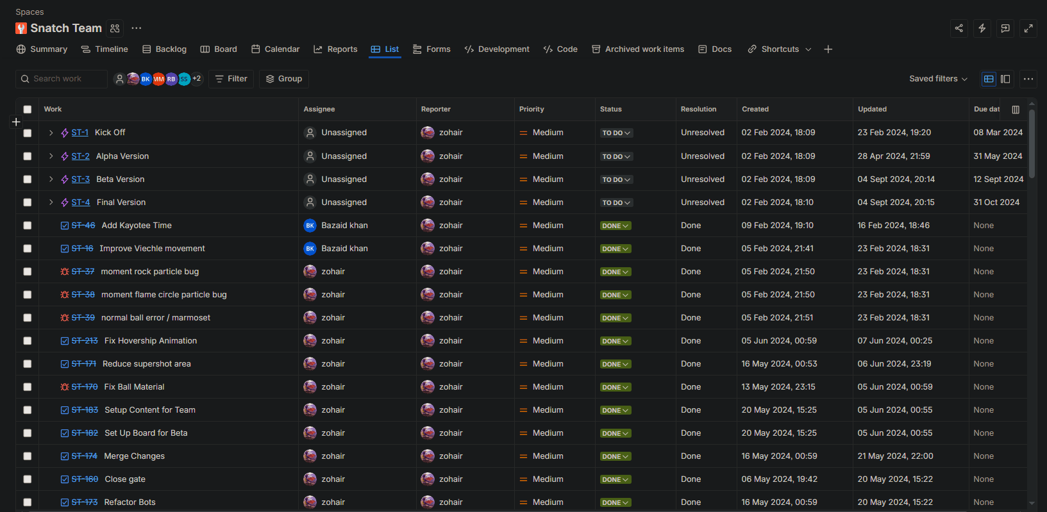Check the box for the Close gate row
The height and width of the screenshot is (512, 1047).
point(28,479)
